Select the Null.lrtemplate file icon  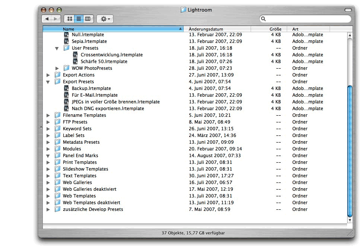66,34
